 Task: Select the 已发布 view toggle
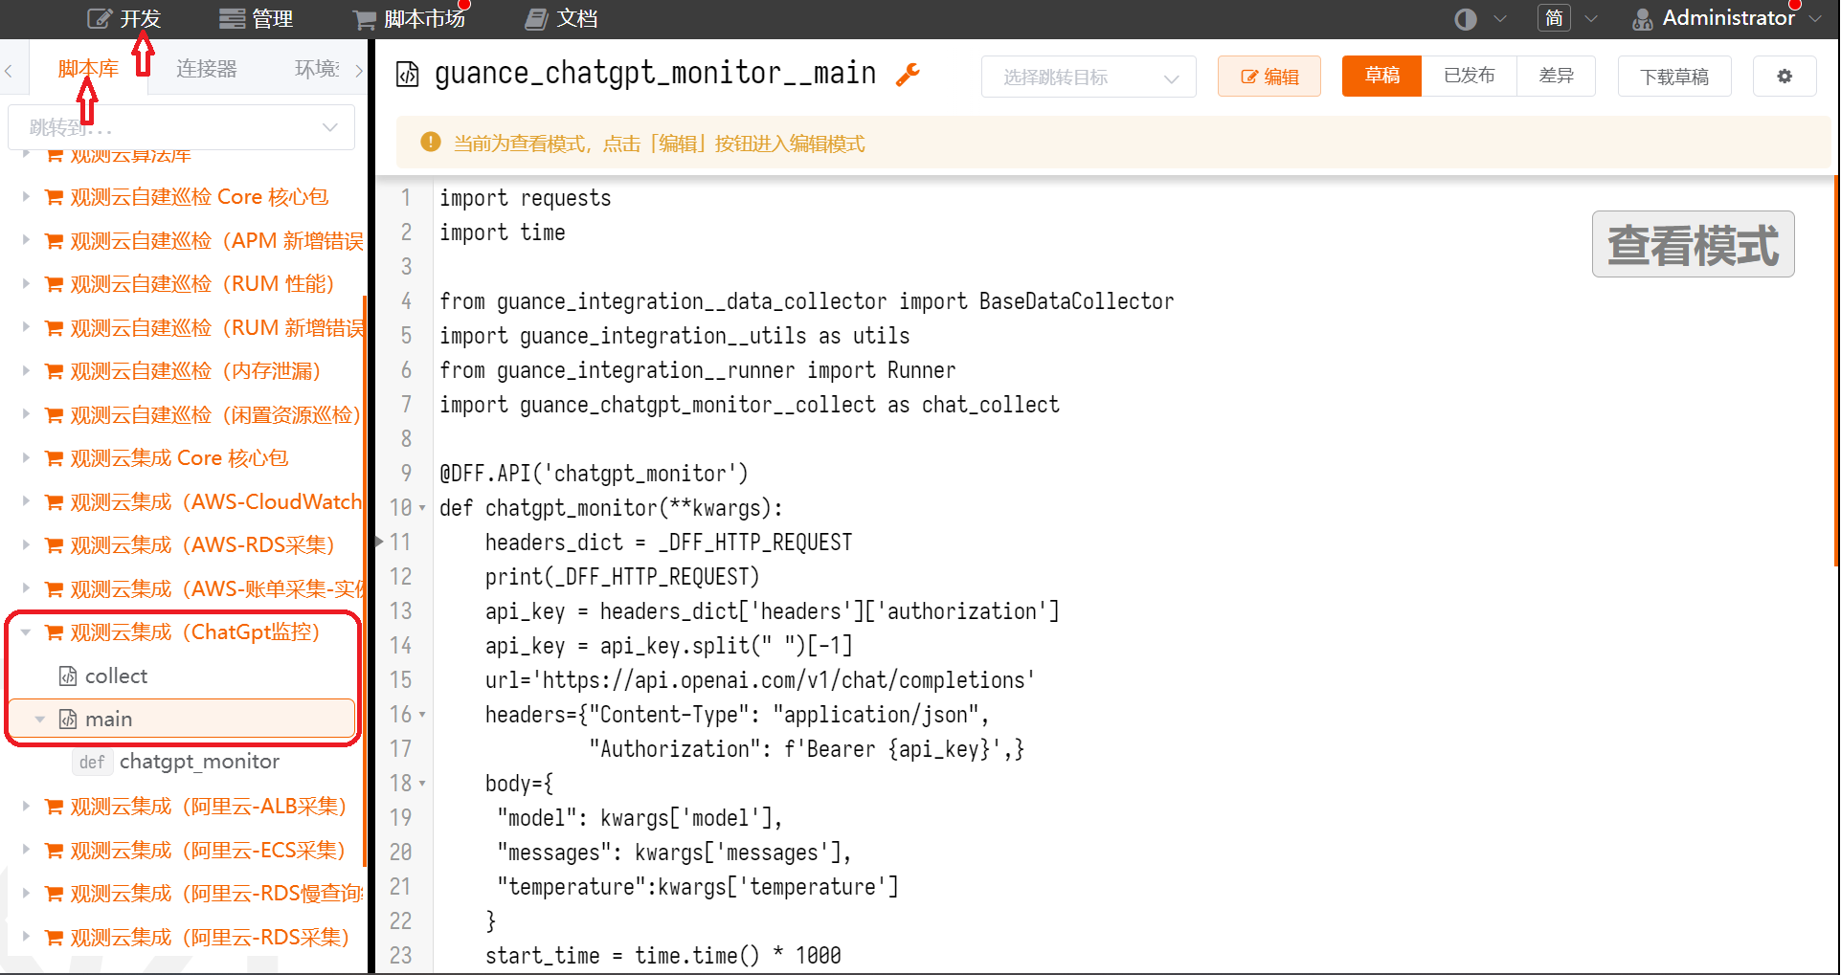pyautogui.click(x=1469, y=76)
